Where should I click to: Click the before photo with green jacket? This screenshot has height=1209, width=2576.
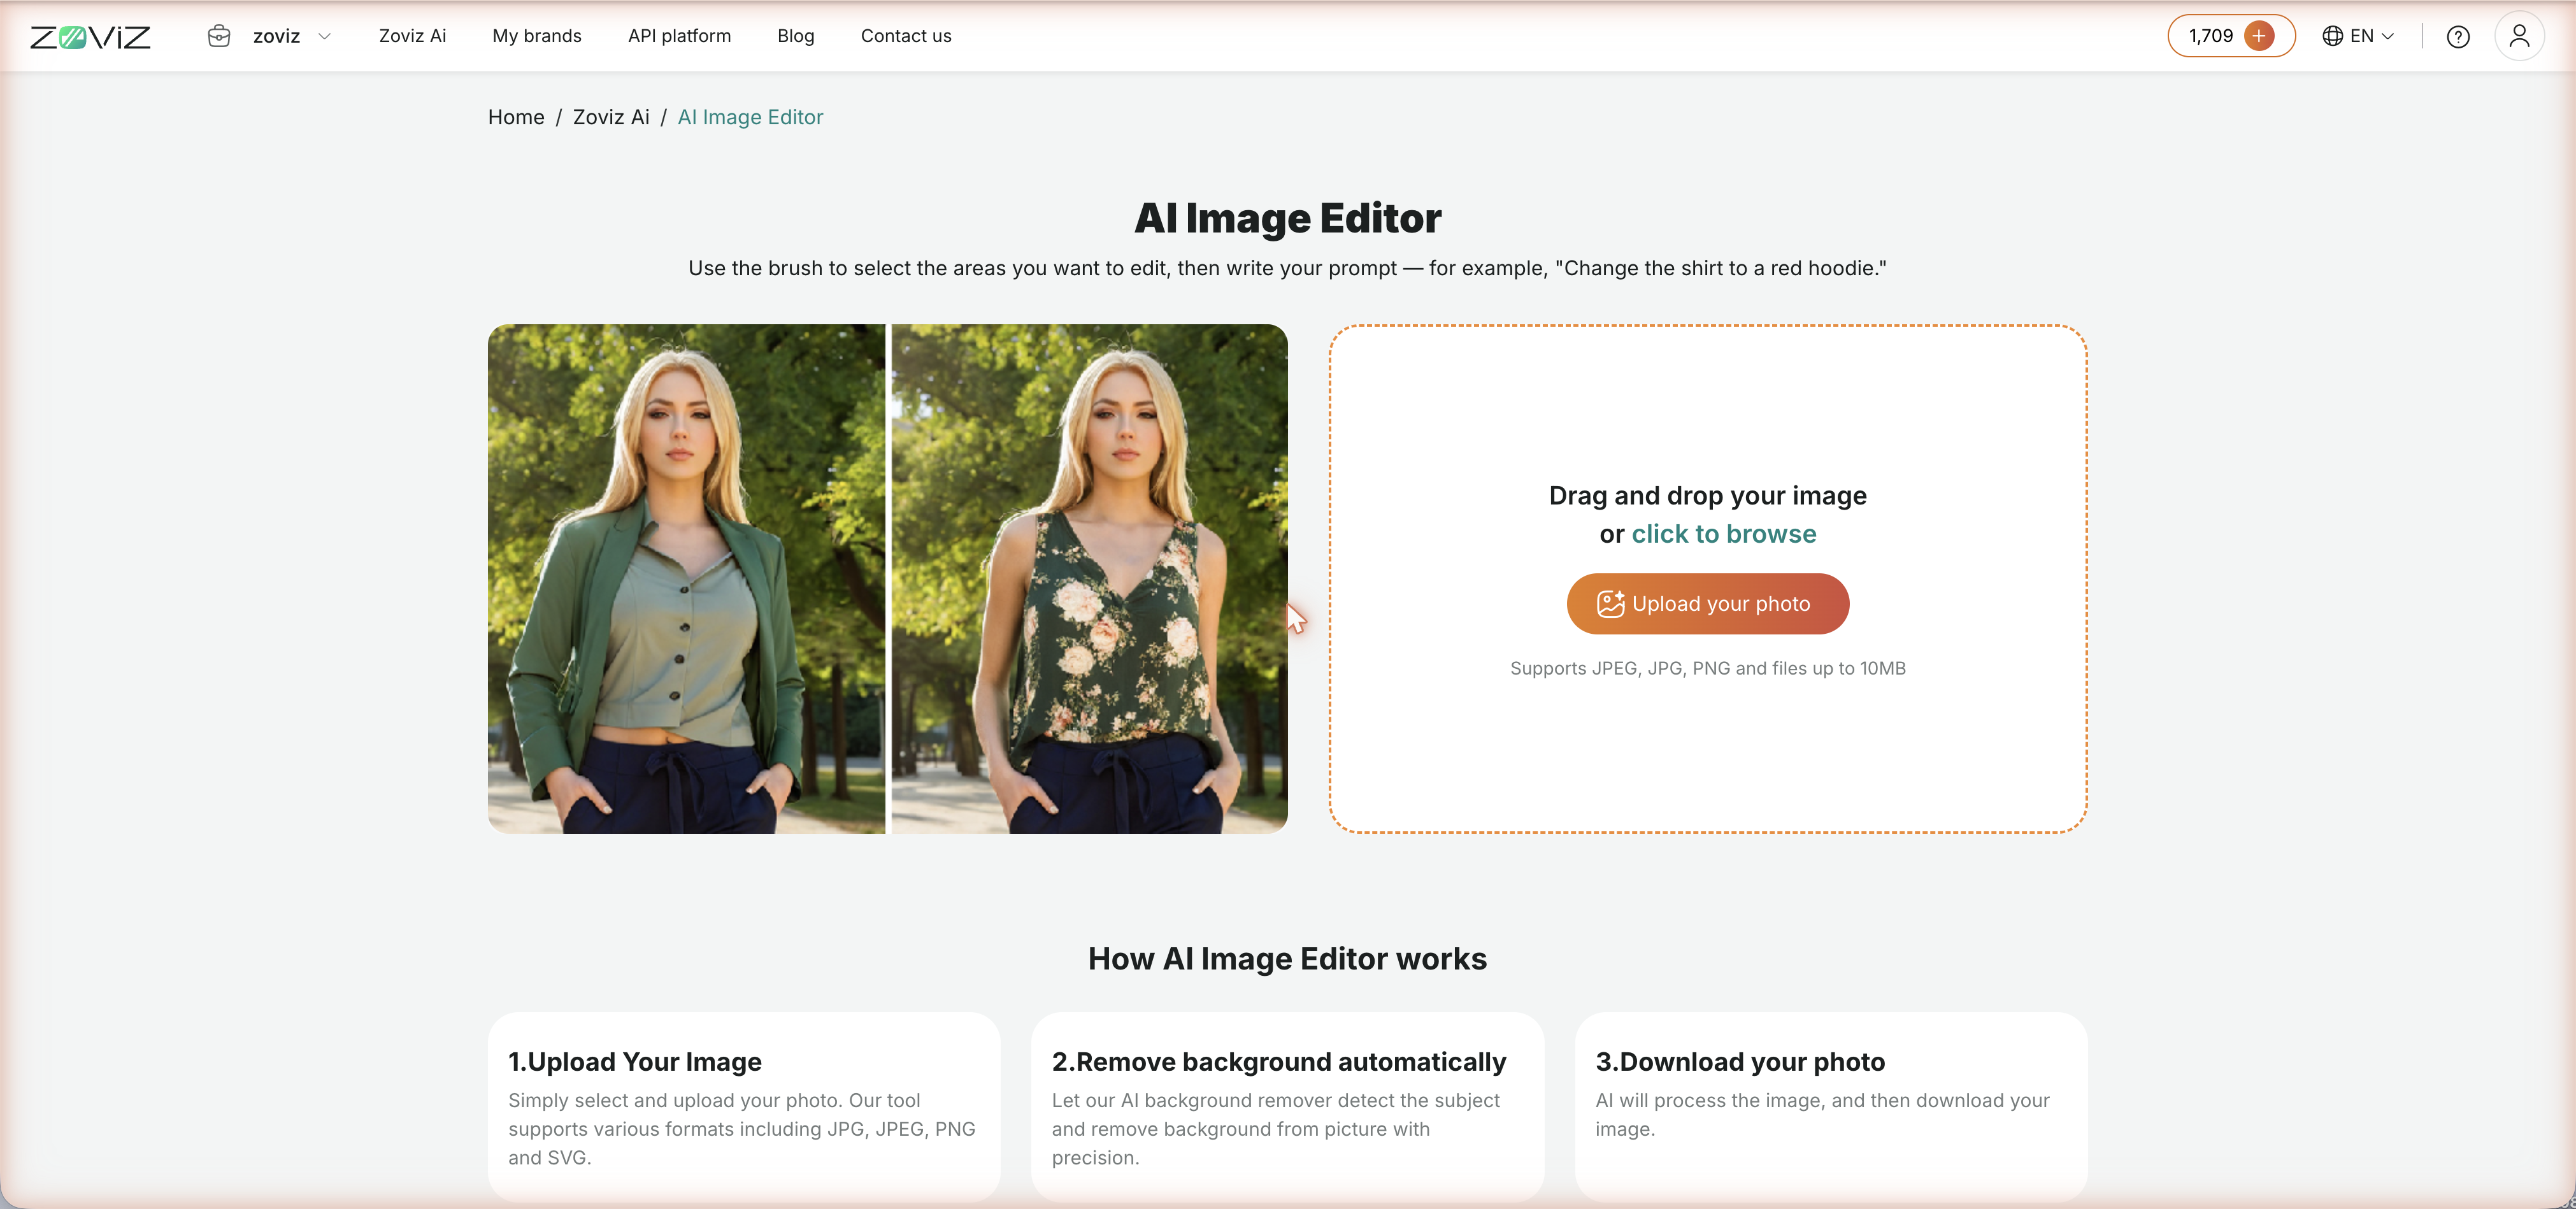point(686,578)
